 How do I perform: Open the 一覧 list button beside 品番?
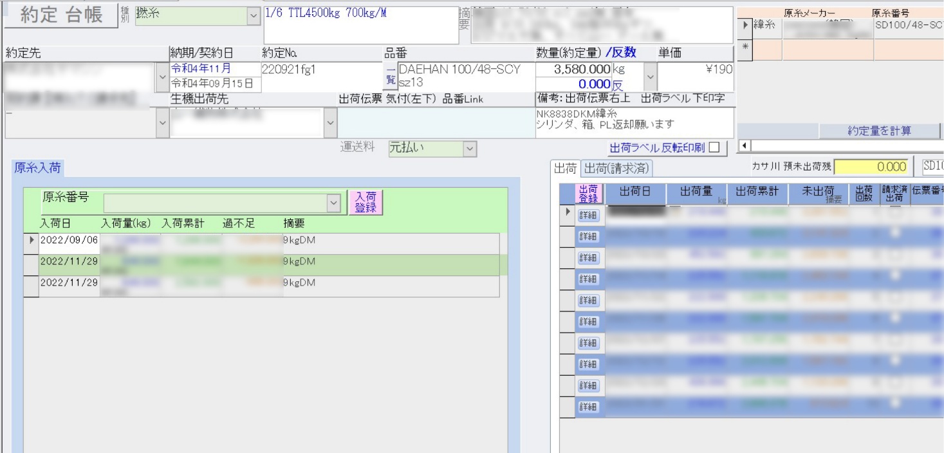[391, 75]
